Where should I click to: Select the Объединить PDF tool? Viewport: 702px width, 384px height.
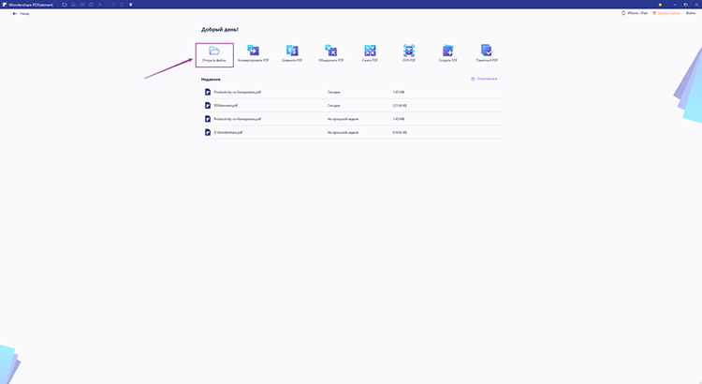(330, 53)
